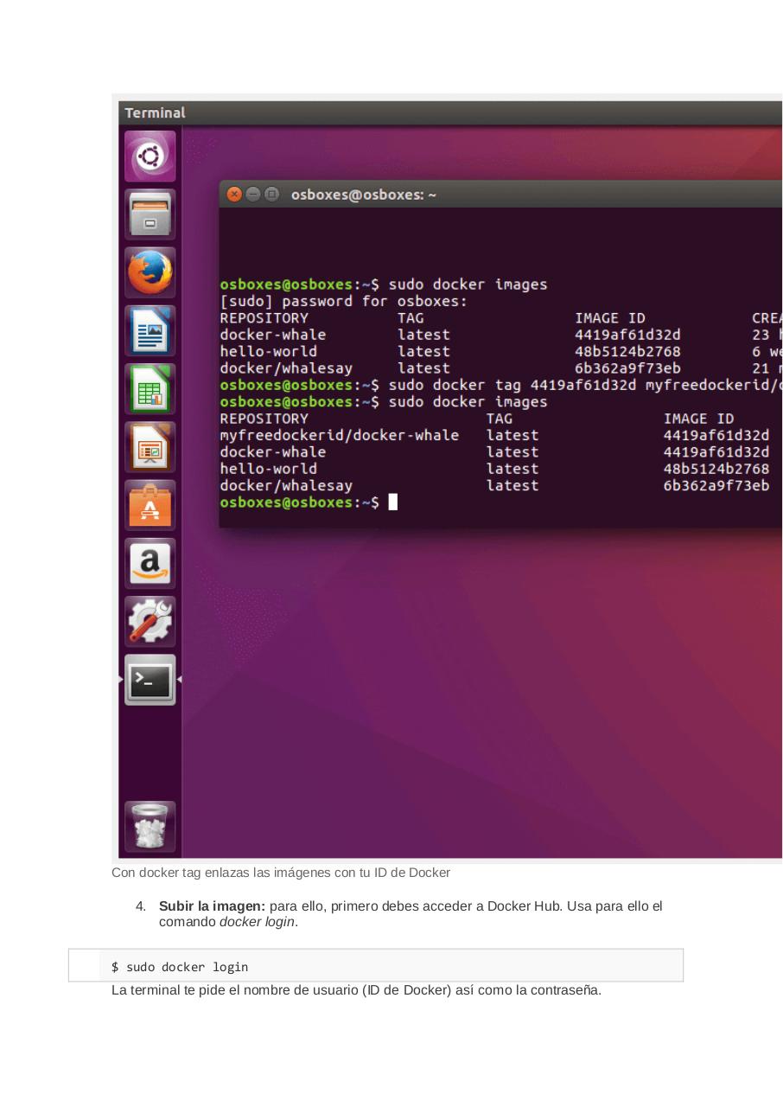Maximize the osboxes terminal window
The image size is (783, 1107).
271,195
